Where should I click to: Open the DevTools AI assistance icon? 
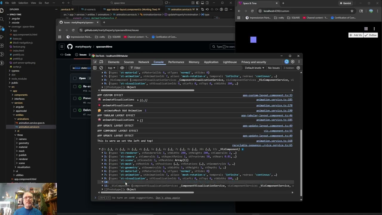tap(286, 62)
